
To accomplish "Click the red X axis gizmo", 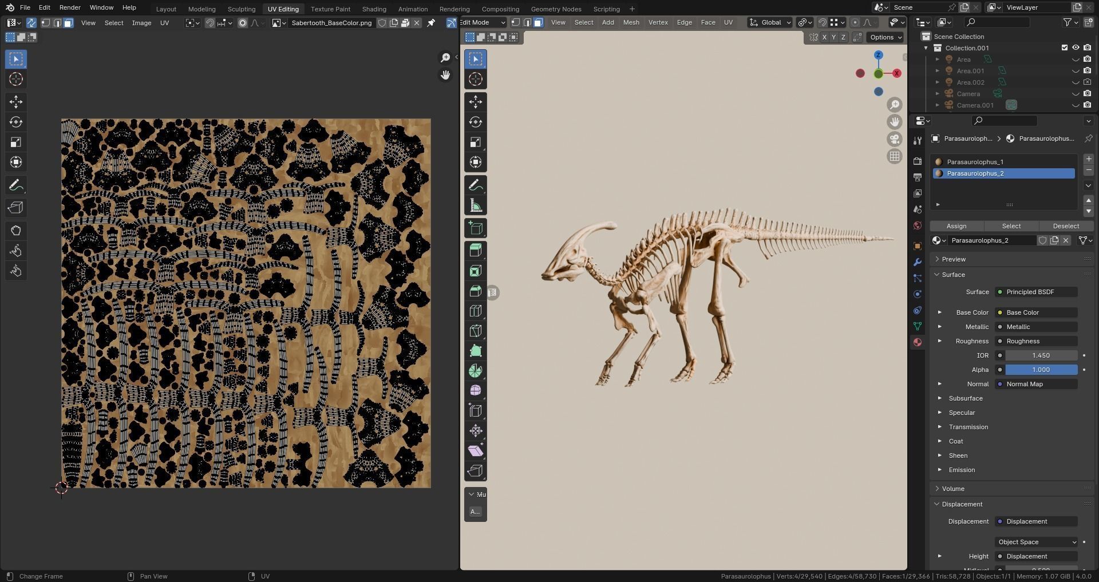I will tap(896, 73).
